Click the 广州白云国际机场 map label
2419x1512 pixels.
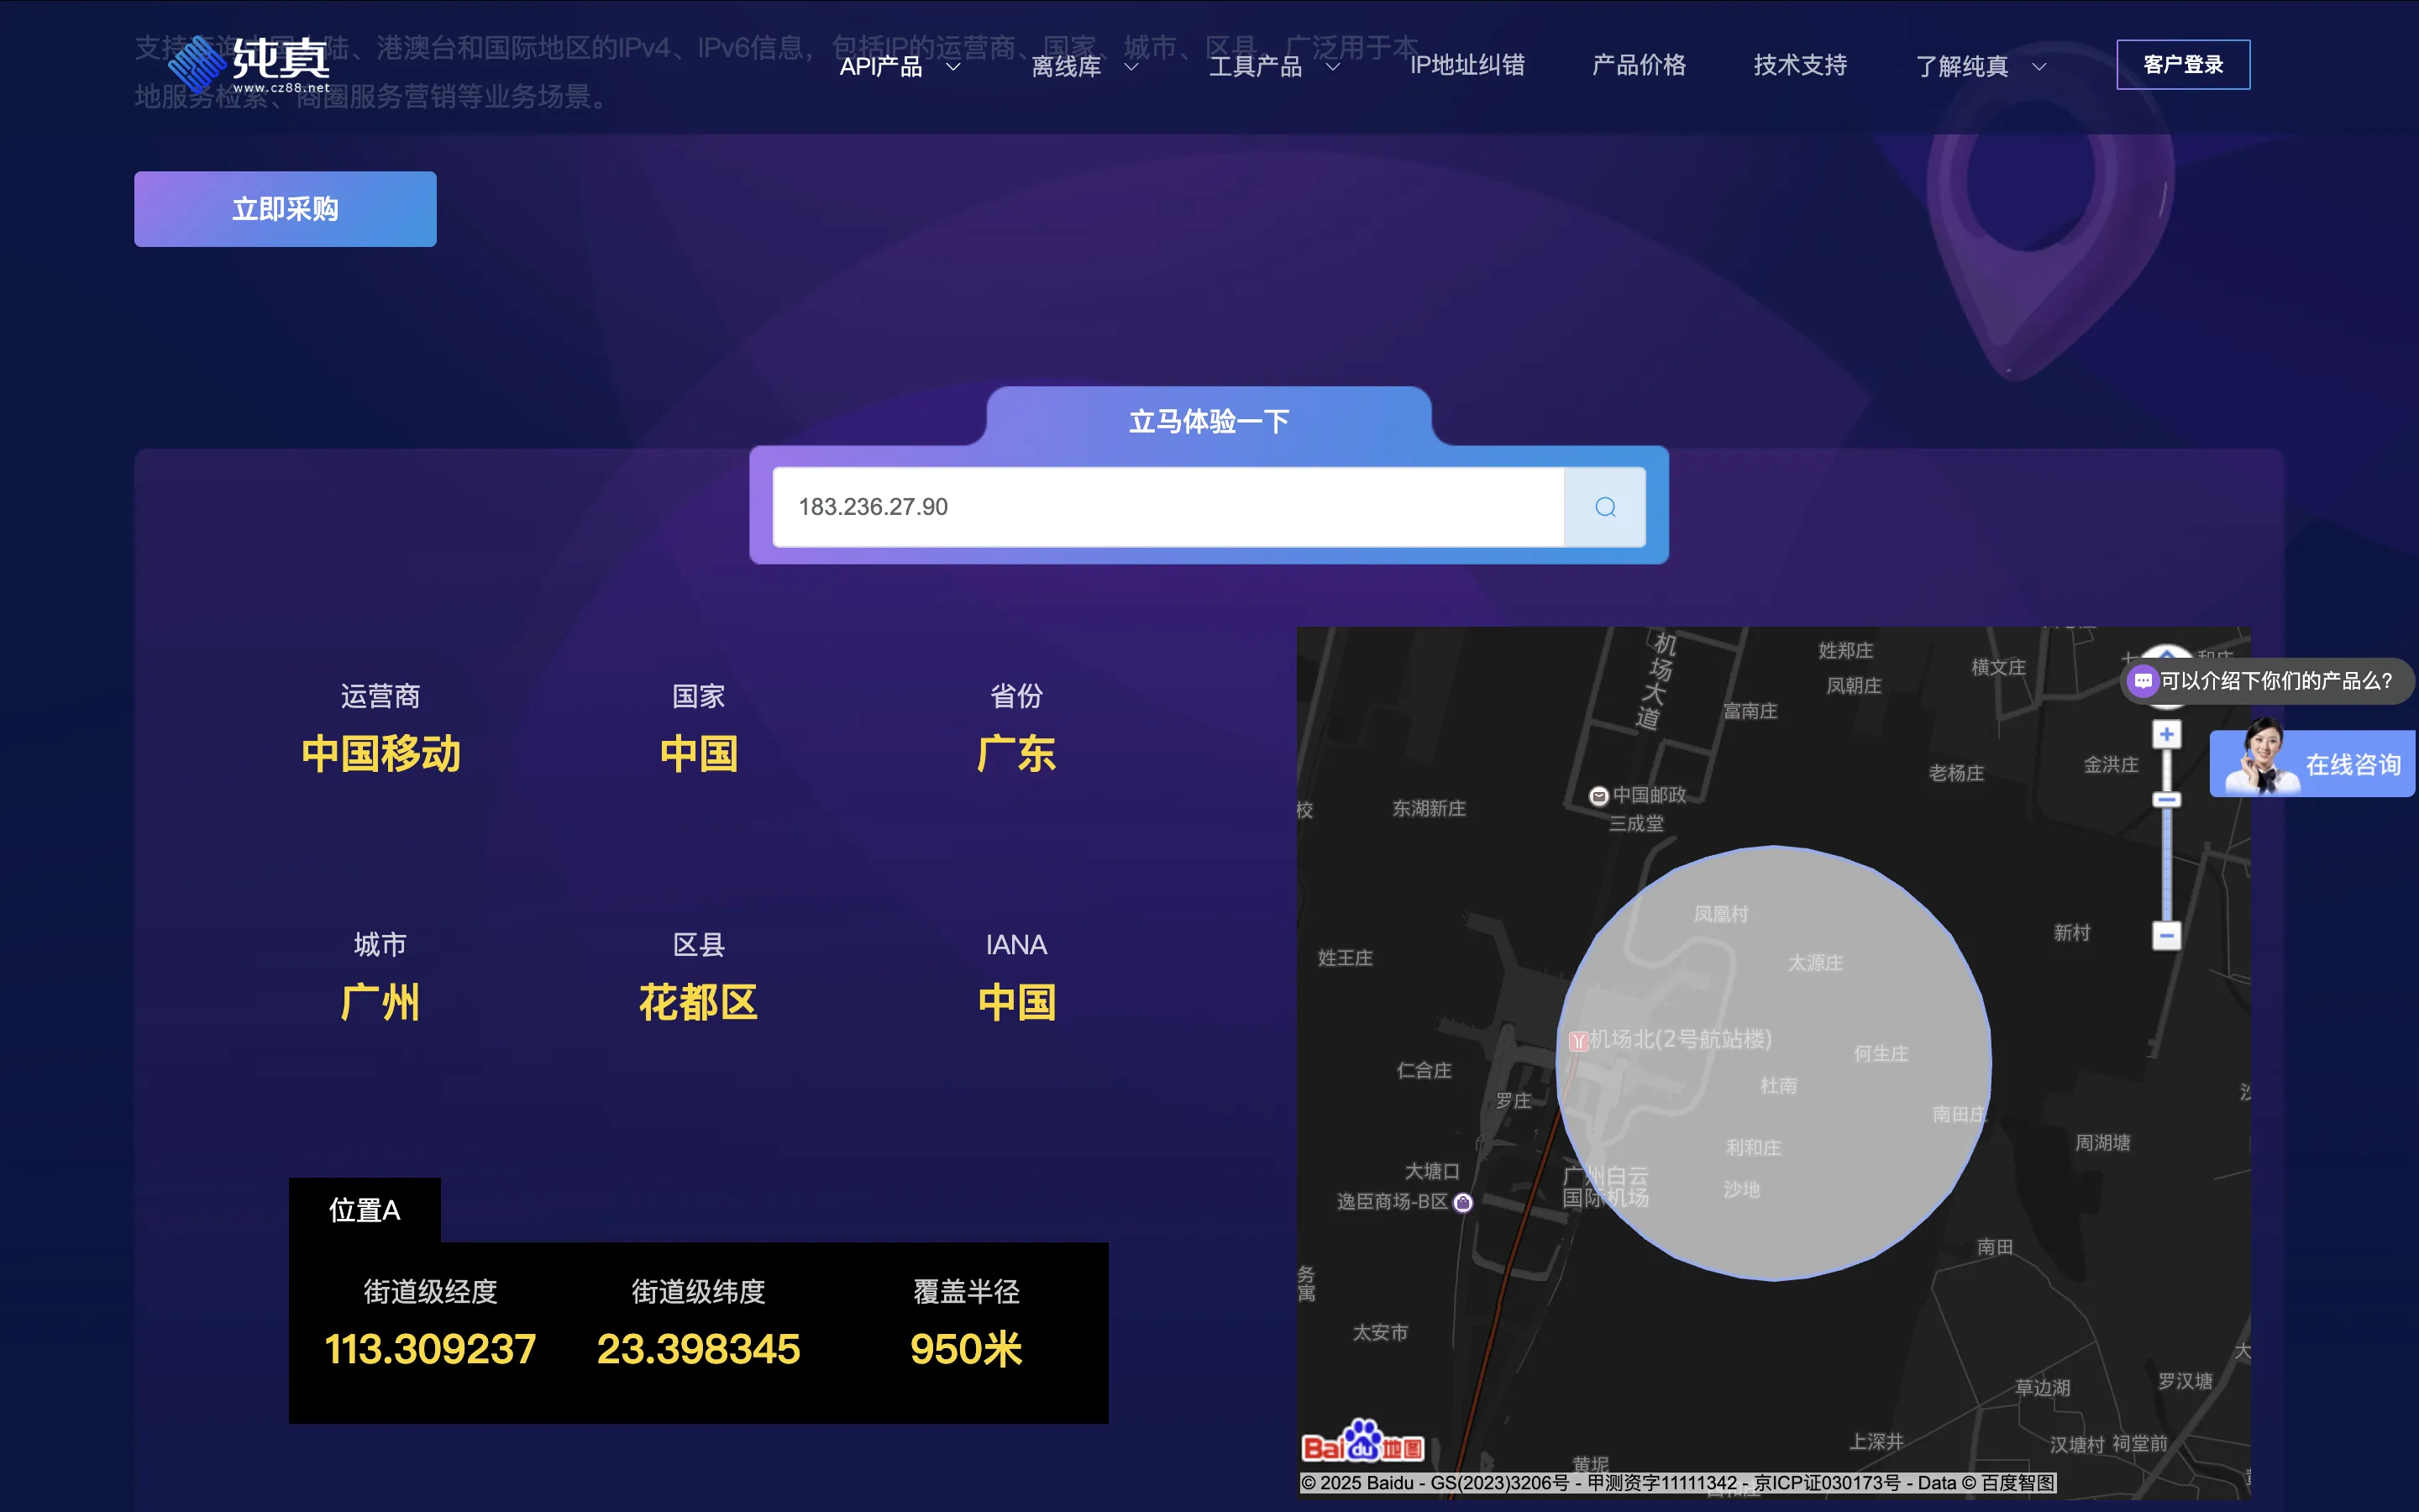(1605, 1187)
